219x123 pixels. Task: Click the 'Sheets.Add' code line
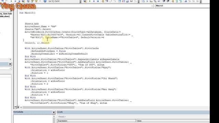(x=31, y=24)
